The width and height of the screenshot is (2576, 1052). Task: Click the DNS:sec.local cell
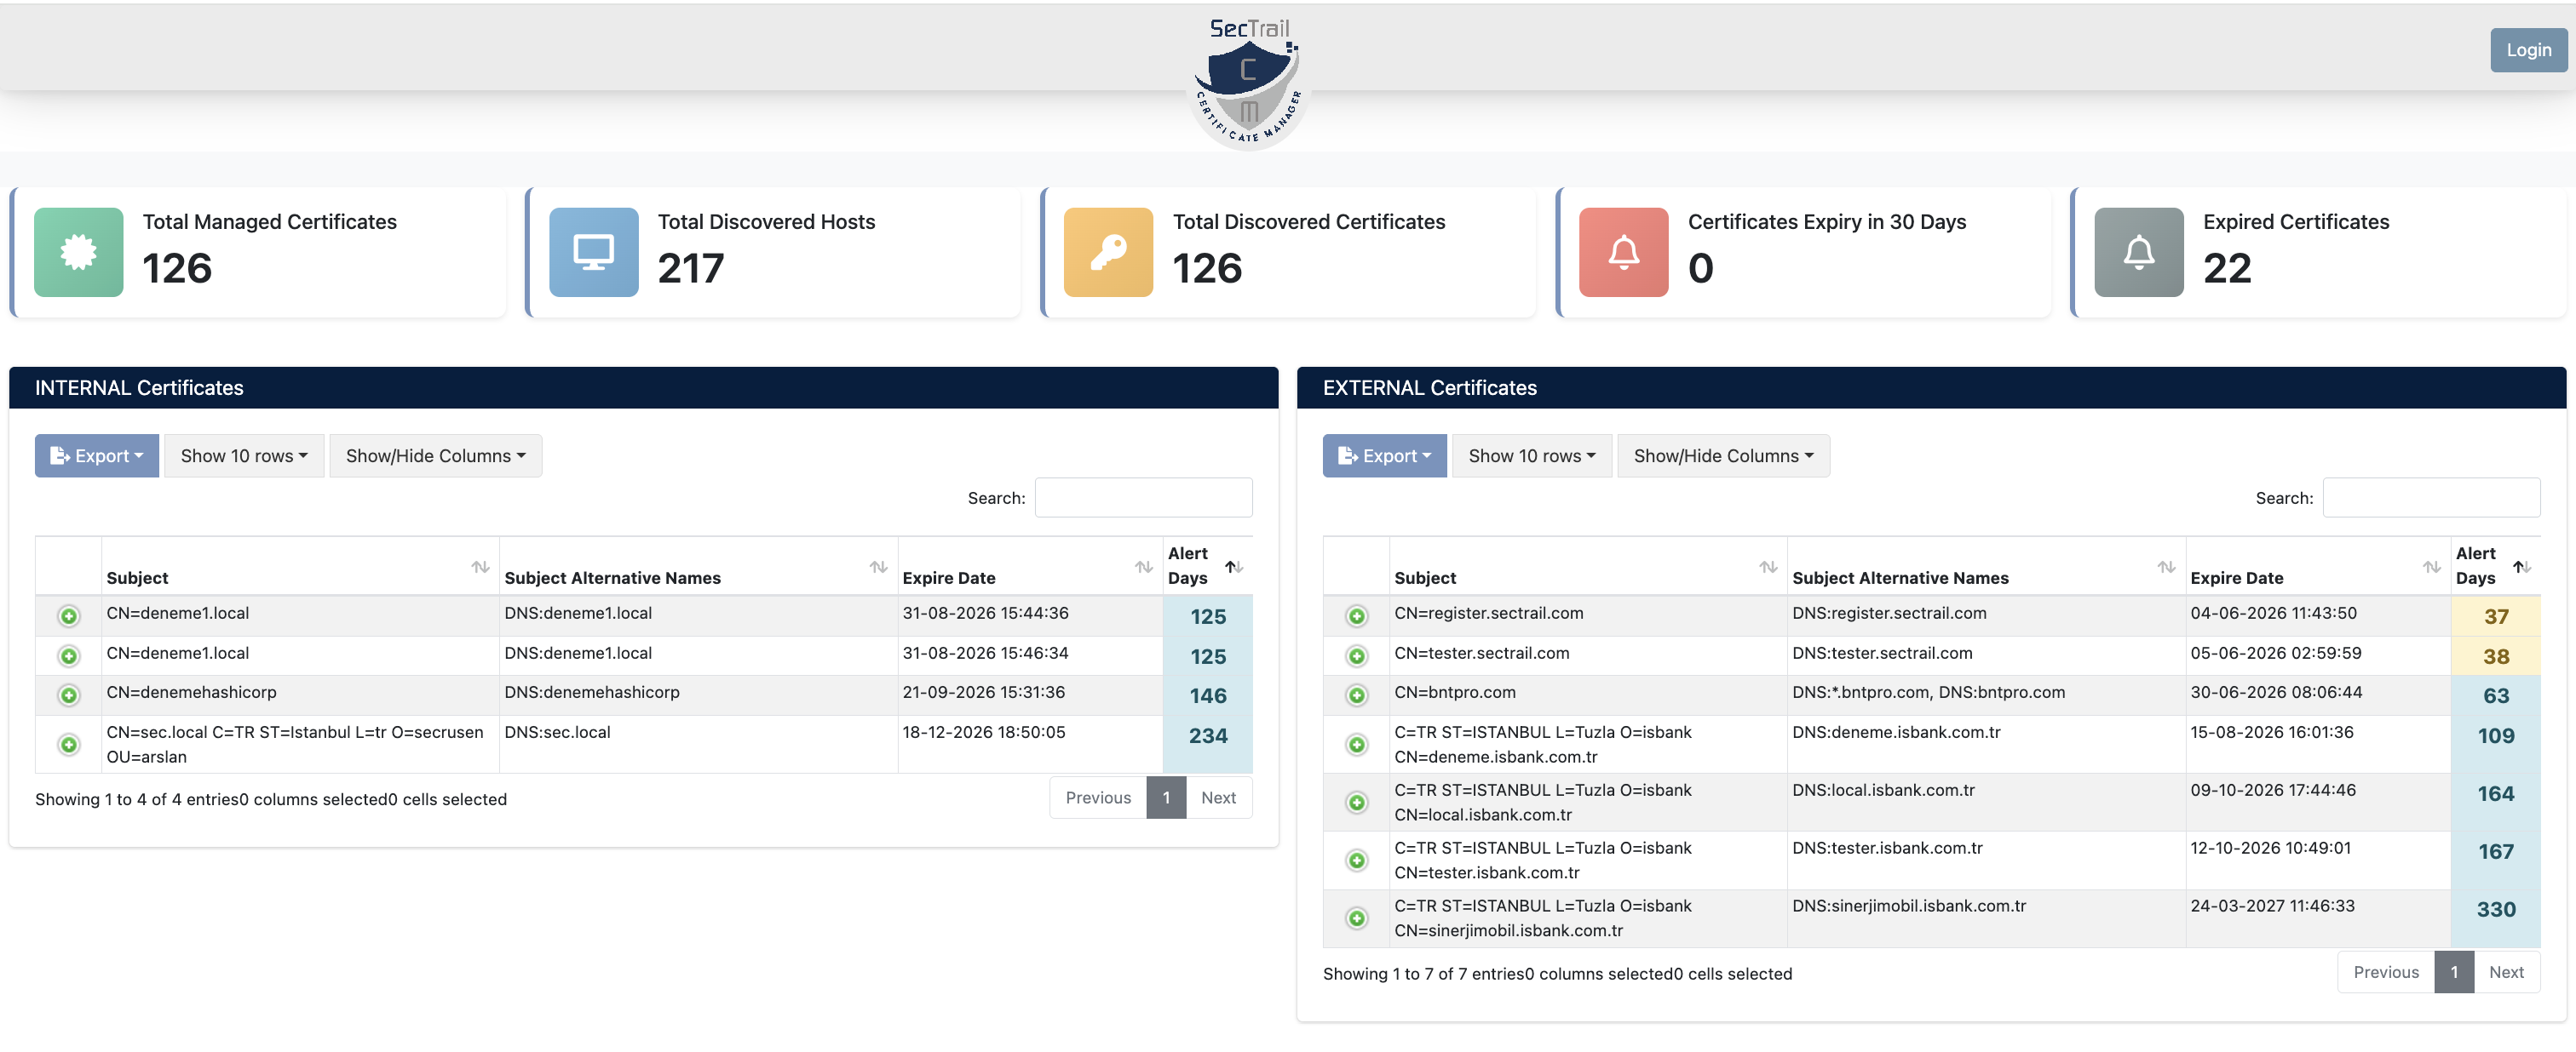click(x=698, y=744)
